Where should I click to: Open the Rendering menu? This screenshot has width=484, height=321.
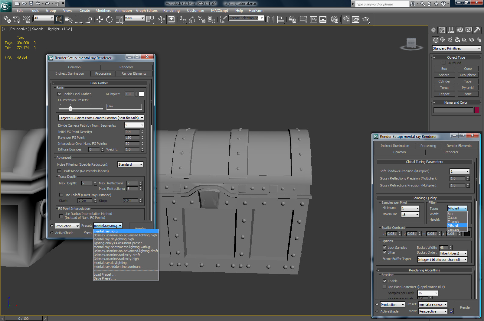(x=171, y=10)
